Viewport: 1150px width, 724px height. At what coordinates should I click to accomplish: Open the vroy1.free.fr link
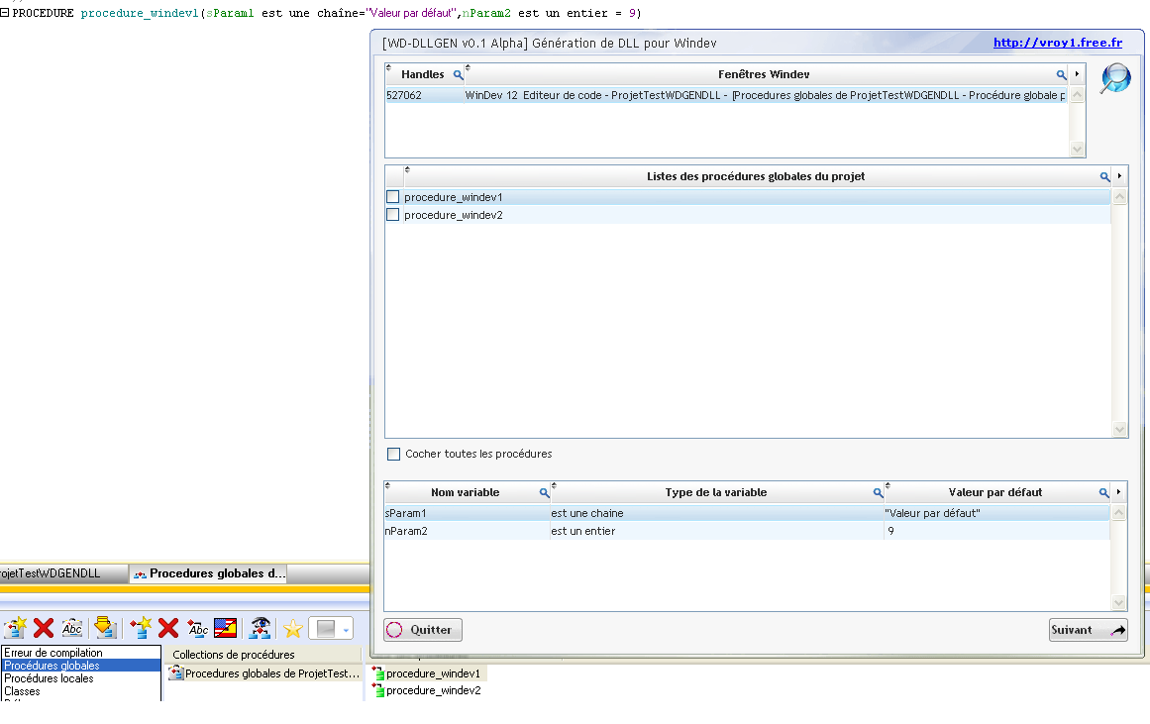tap(1057, 43)
